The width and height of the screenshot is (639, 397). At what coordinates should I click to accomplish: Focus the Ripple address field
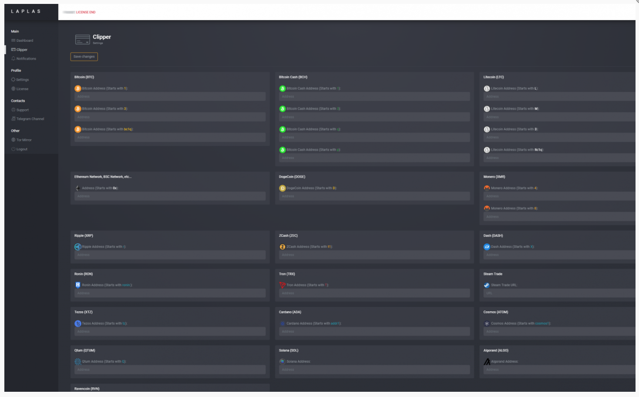point(170,255)
